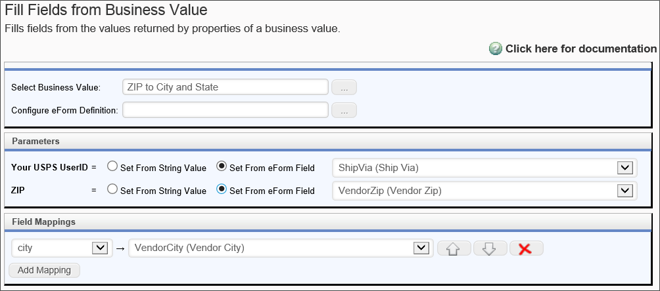Select Set From eForm Field for USPS UserID

(x=222, y=167)
